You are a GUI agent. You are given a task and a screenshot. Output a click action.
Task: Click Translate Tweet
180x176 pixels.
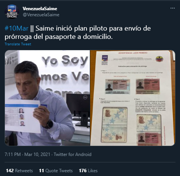pyautogui.click(x=18, y=44)
